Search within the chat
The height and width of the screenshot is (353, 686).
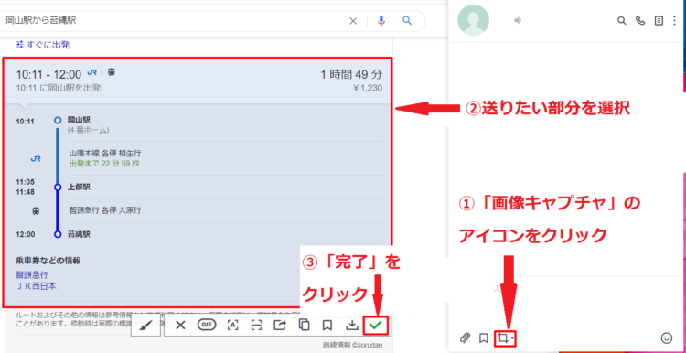[x=621, y=20]
